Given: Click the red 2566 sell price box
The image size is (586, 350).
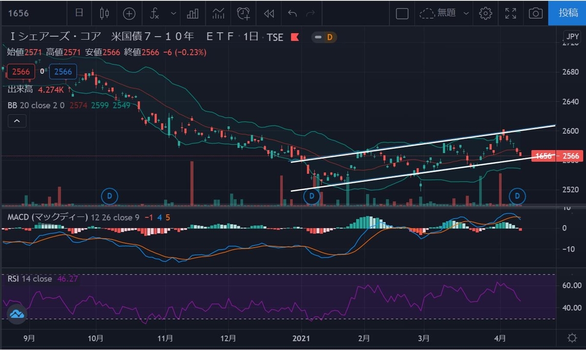Looking at the screenshot, I should coord(21,72).
